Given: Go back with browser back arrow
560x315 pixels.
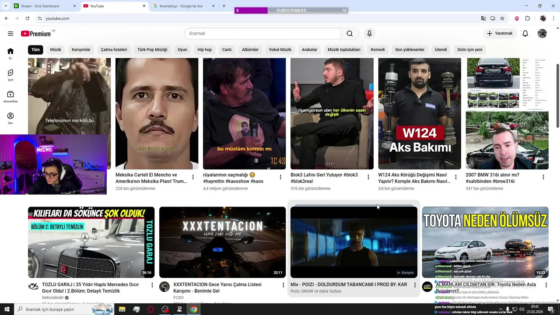Looking at the screenshot, I should 6,18.
